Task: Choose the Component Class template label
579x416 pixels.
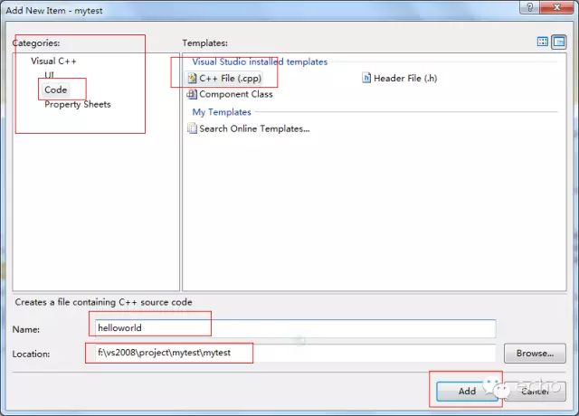Action: coord(236,94)
